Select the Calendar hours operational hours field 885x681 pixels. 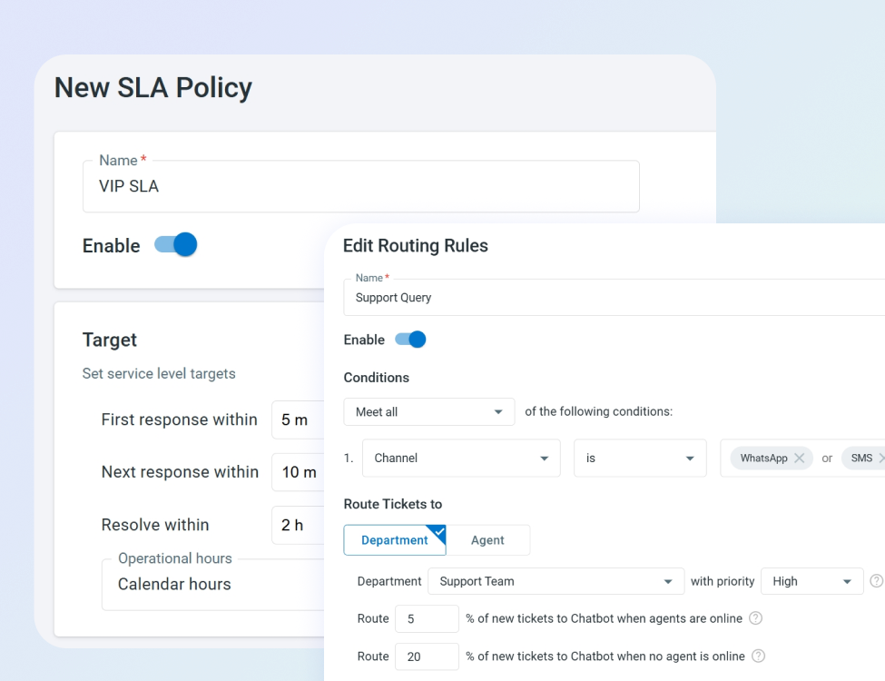click(x=213, y=585)
